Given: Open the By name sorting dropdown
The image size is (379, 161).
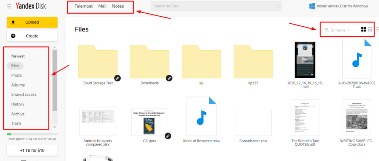Looking at the screenshot, I should [338, 30].
